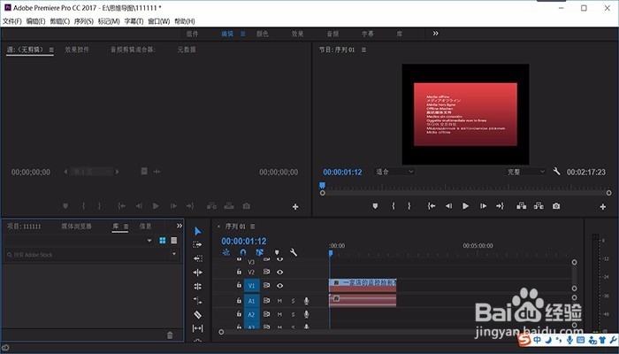Select the Rolling Edit tool
The width and height of the screenshot is (619, 354).
point(198,286)
